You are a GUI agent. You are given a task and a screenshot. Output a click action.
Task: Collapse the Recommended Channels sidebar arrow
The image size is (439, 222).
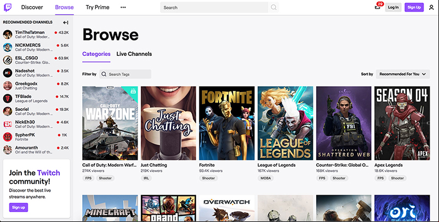pos(66,22)
